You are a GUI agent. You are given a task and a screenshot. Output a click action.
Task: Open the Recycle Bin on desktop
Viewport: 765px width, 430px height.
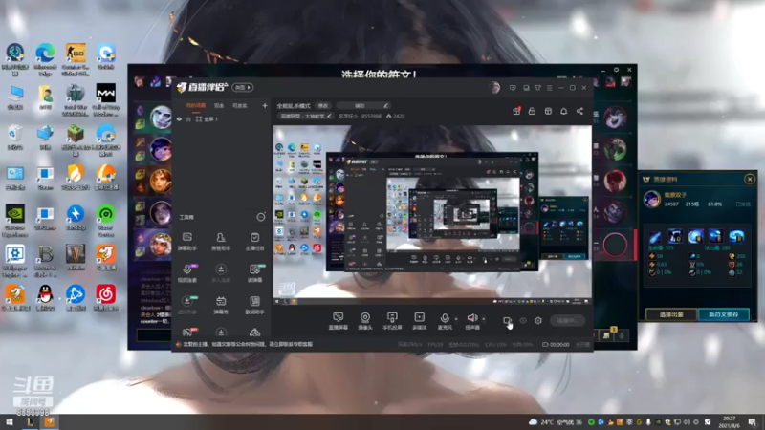coord(15,133)
